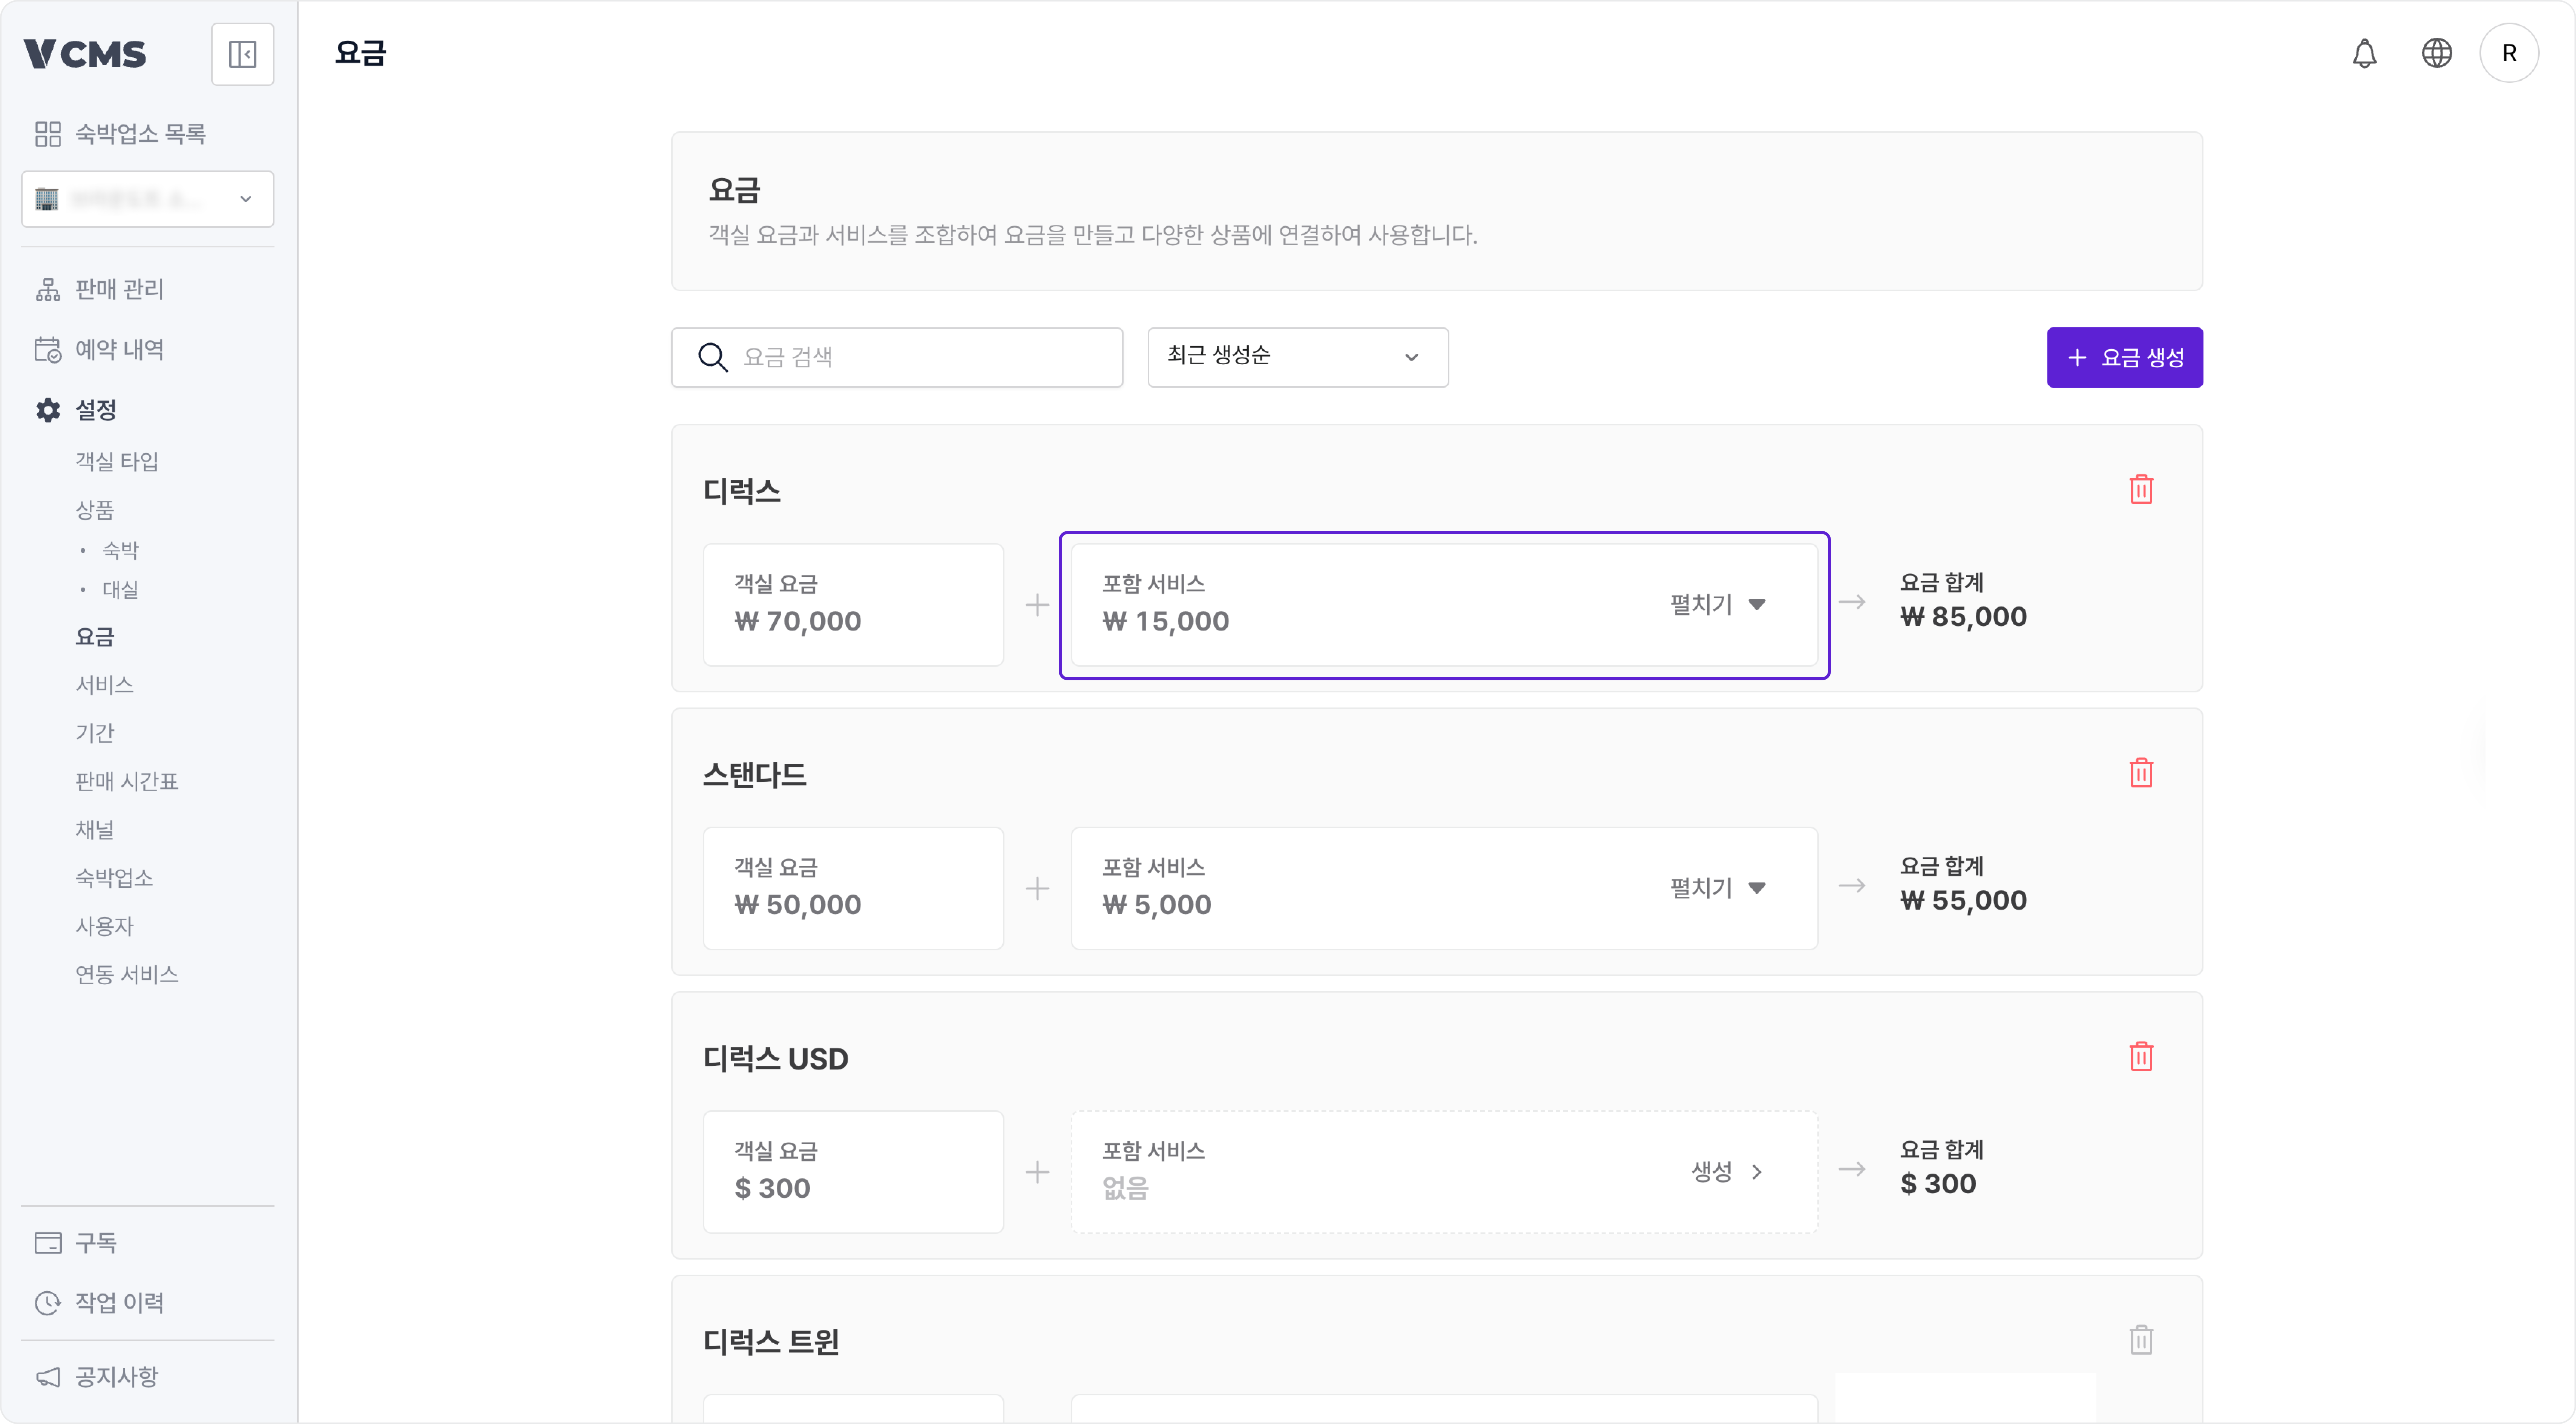Open the property selector dropdown in sidebar
The image size is (2576, 1424).
point(147,199)
